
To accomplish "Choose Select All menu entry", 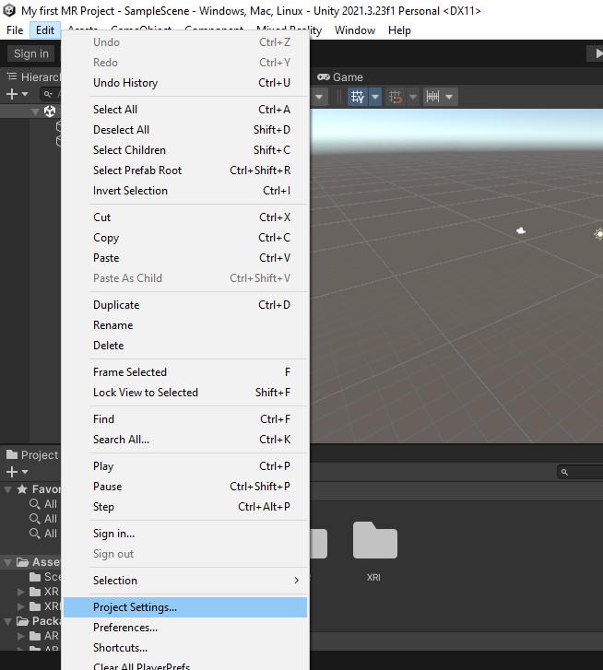I will tap(185, 110).
